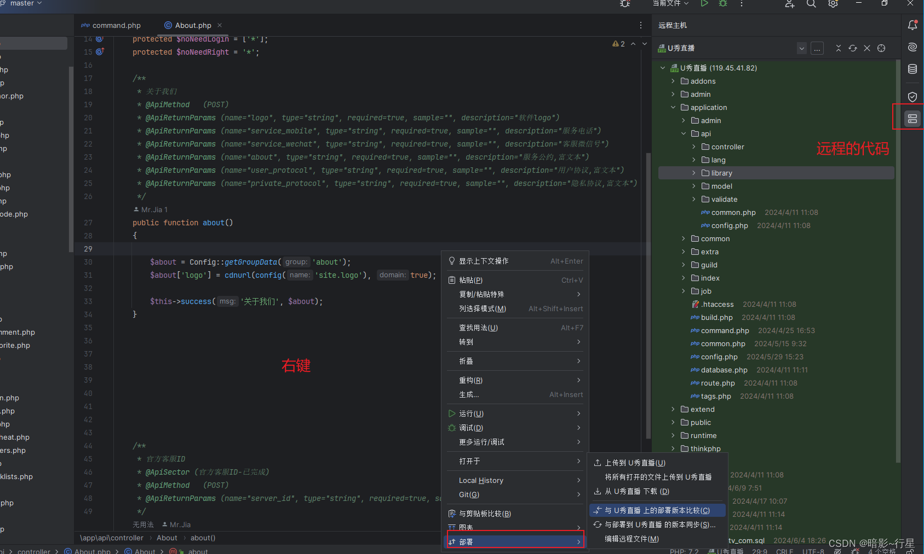924x554 pixels.
Task: Go to next highlighted error arrow
Action: 645,44
